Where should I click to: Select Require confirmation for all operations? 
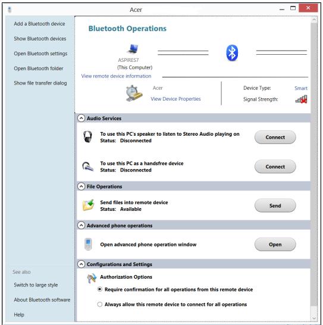(x=100, y=289)
